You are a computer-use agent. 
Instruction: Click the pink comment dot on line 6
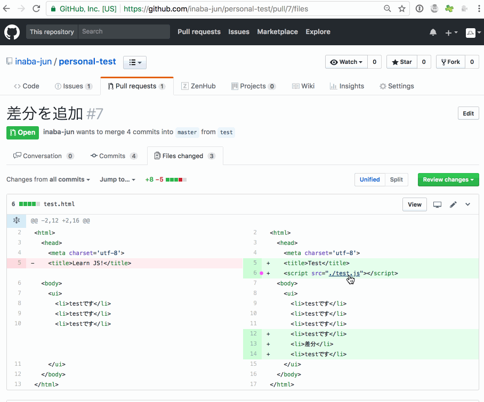(261, 273)
